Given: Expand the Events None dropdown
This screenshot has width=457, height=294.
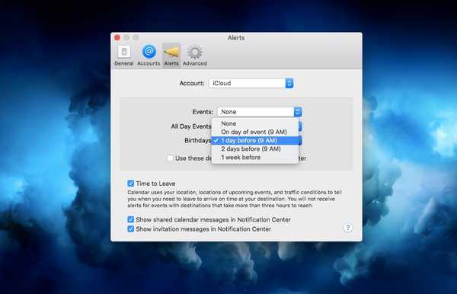Looking at the screenshot, I should pos(260,112).
